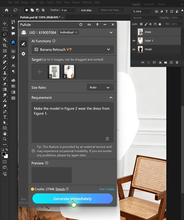
Task: Change PsAide font size with Aa icon
Action: (x=89, y=25)
